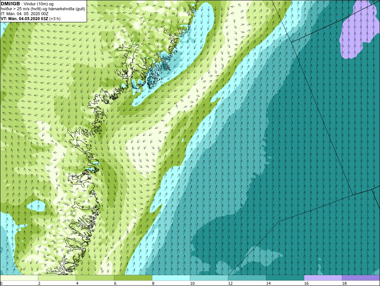Click the 6–8 m/s olive green legend swatch

tap(133, 278)
